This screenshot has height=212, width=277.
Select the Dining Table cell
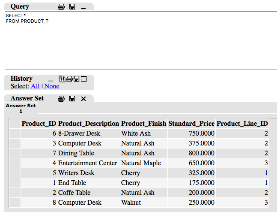[89, 153]
